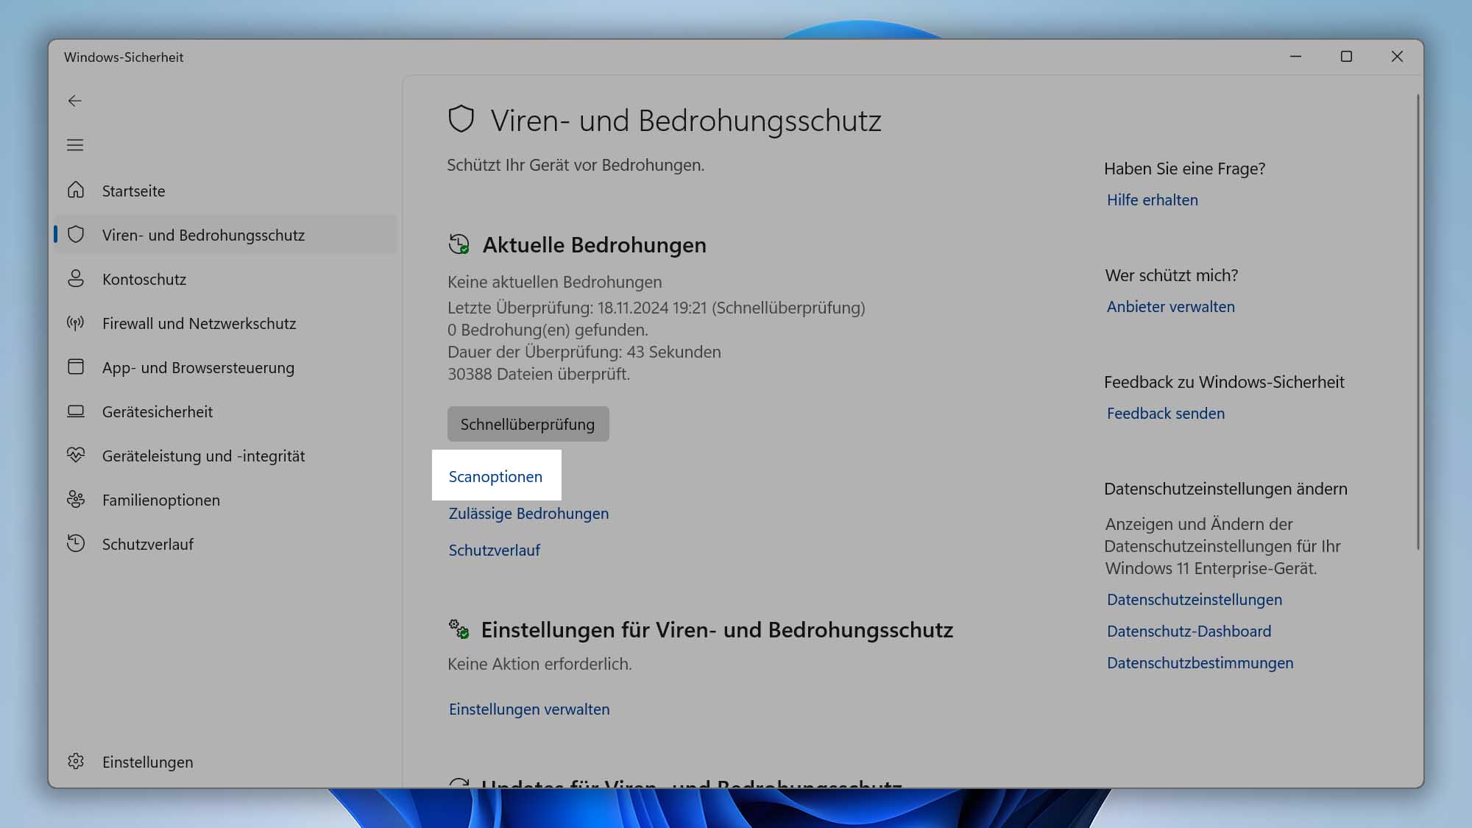Viewport: 1472px width, 828px height.
Task: Click Anbieter verwalten link
Action: click(x=1171, y=306)
